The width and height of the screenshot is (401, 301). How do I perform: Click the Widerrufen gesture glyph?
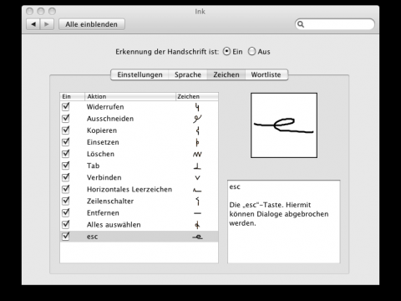(x=197, y=107)
